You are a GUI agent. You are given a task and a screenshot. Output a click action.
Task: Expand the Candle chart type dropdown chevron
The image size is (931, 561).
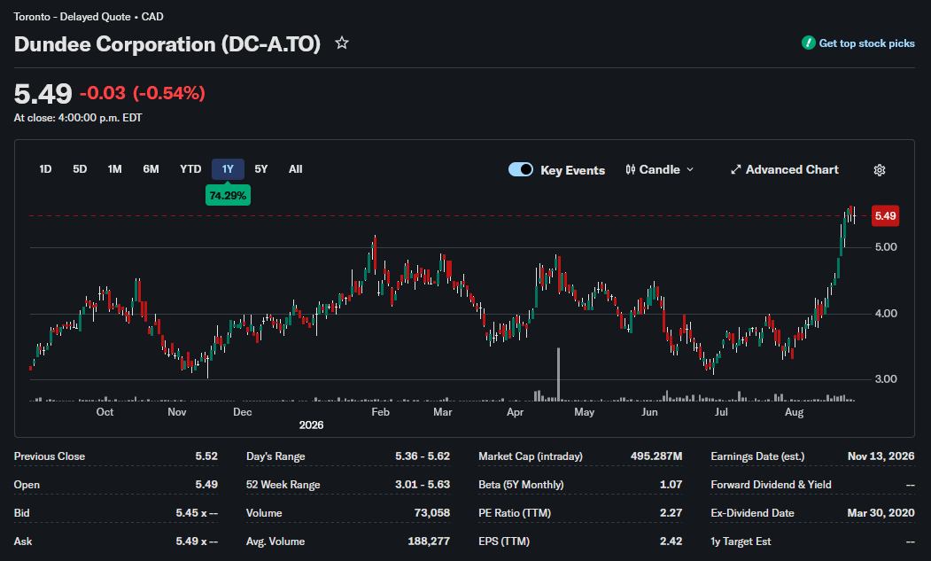[x=690, y=169]
